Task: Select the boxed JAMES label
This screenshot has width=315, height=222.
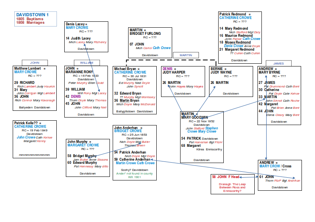Action: [x=279, y=63]
